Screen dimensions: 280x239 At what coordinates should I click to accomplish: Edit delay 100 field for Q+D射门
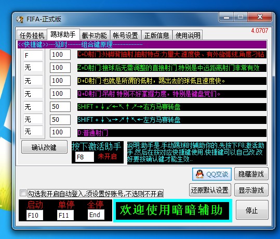point(60,94)
